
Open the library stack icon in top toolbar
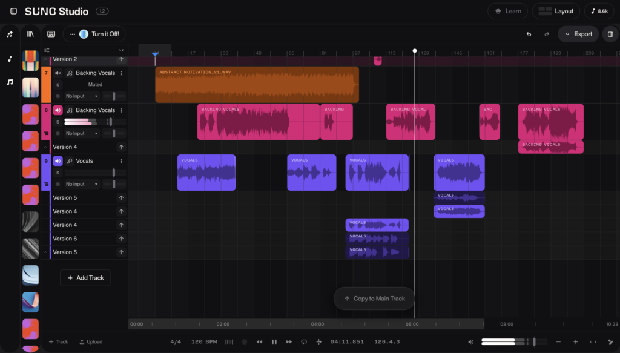coord(30,34)
